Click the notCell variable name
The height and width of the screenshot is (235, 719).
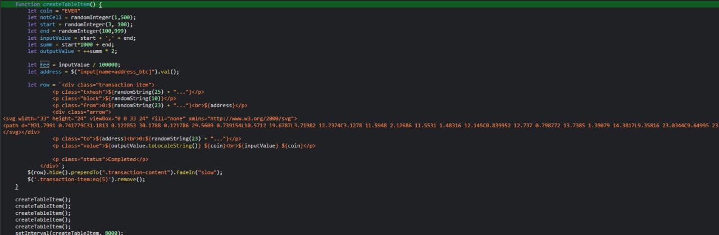coord(51,18)
